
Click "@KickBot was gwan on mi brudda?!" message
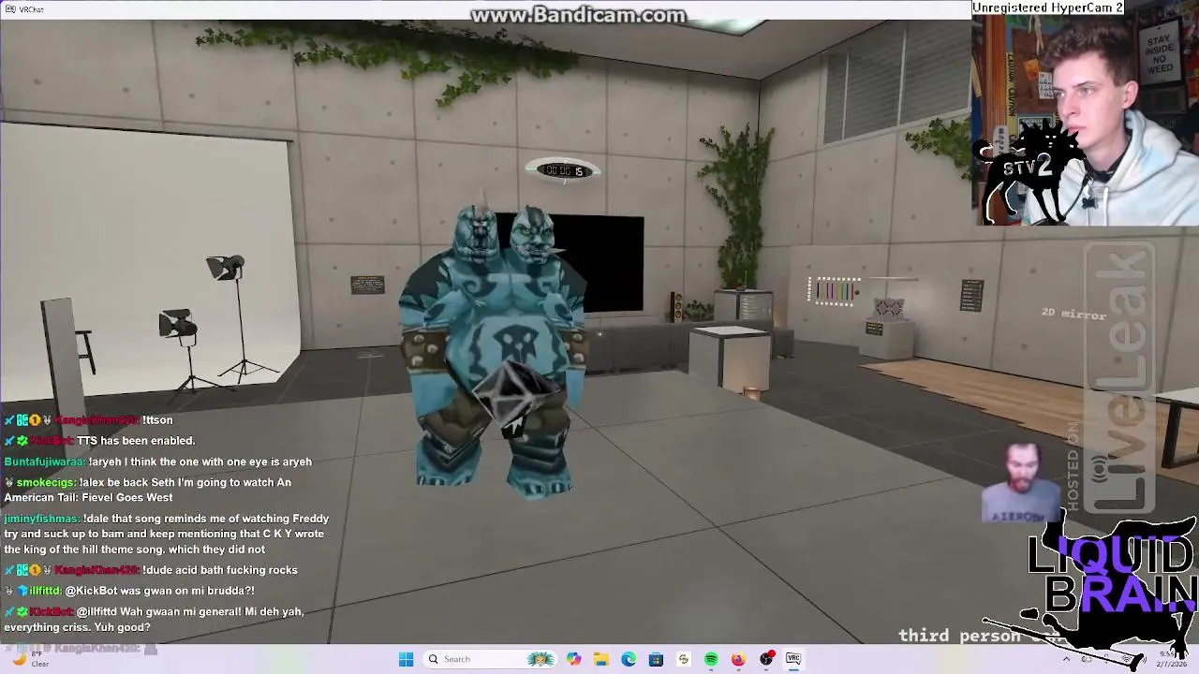(x=160, y=591)
